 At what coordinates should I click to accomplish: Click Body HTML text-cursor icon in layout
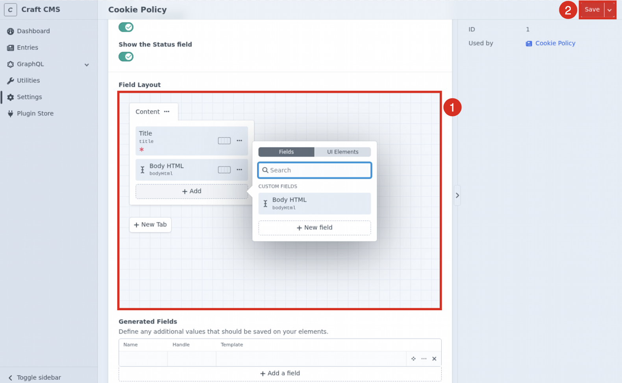pyautogui.click(x=143, y=170)
